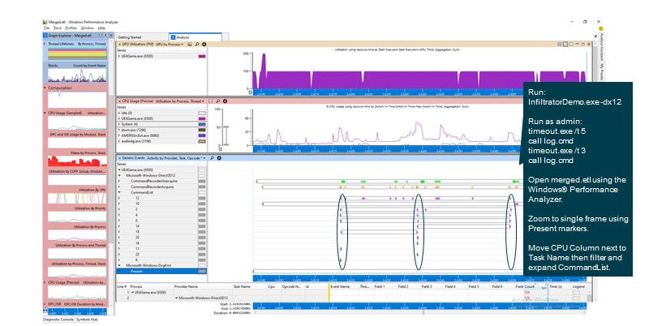Click table view icon in GPU Utilization header
The image size is (649, 326).
pyautogui.click(x=191, y=44)
